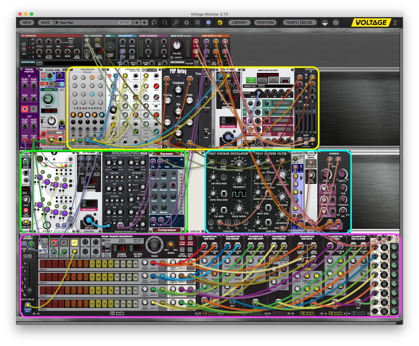Click the Feedback knob on PSP Delay
This screenshot has height=346, width=419.
[178, 90]
